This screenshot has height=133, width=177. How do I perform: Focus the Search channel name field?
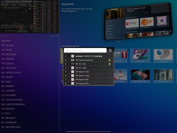(x=85, y=50)
